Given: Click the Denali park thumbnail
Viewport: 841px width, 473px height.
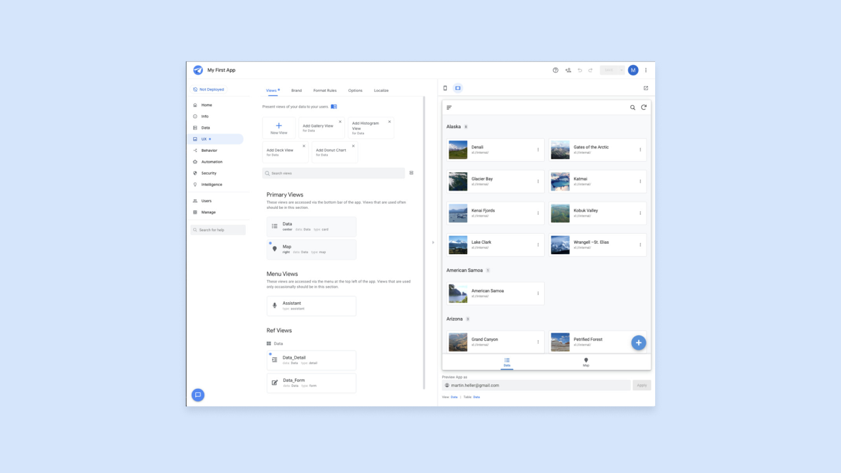Looking at the screenshot, I should click(x=458, y=150).
